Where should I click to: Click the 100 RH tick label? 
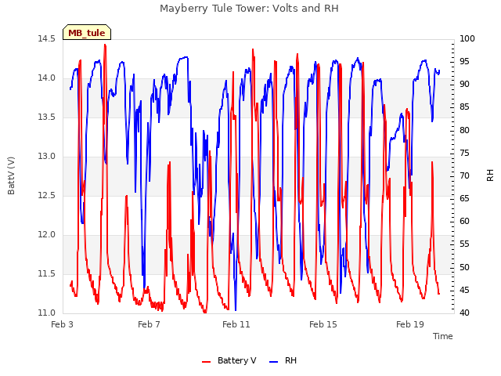(467, 39)
